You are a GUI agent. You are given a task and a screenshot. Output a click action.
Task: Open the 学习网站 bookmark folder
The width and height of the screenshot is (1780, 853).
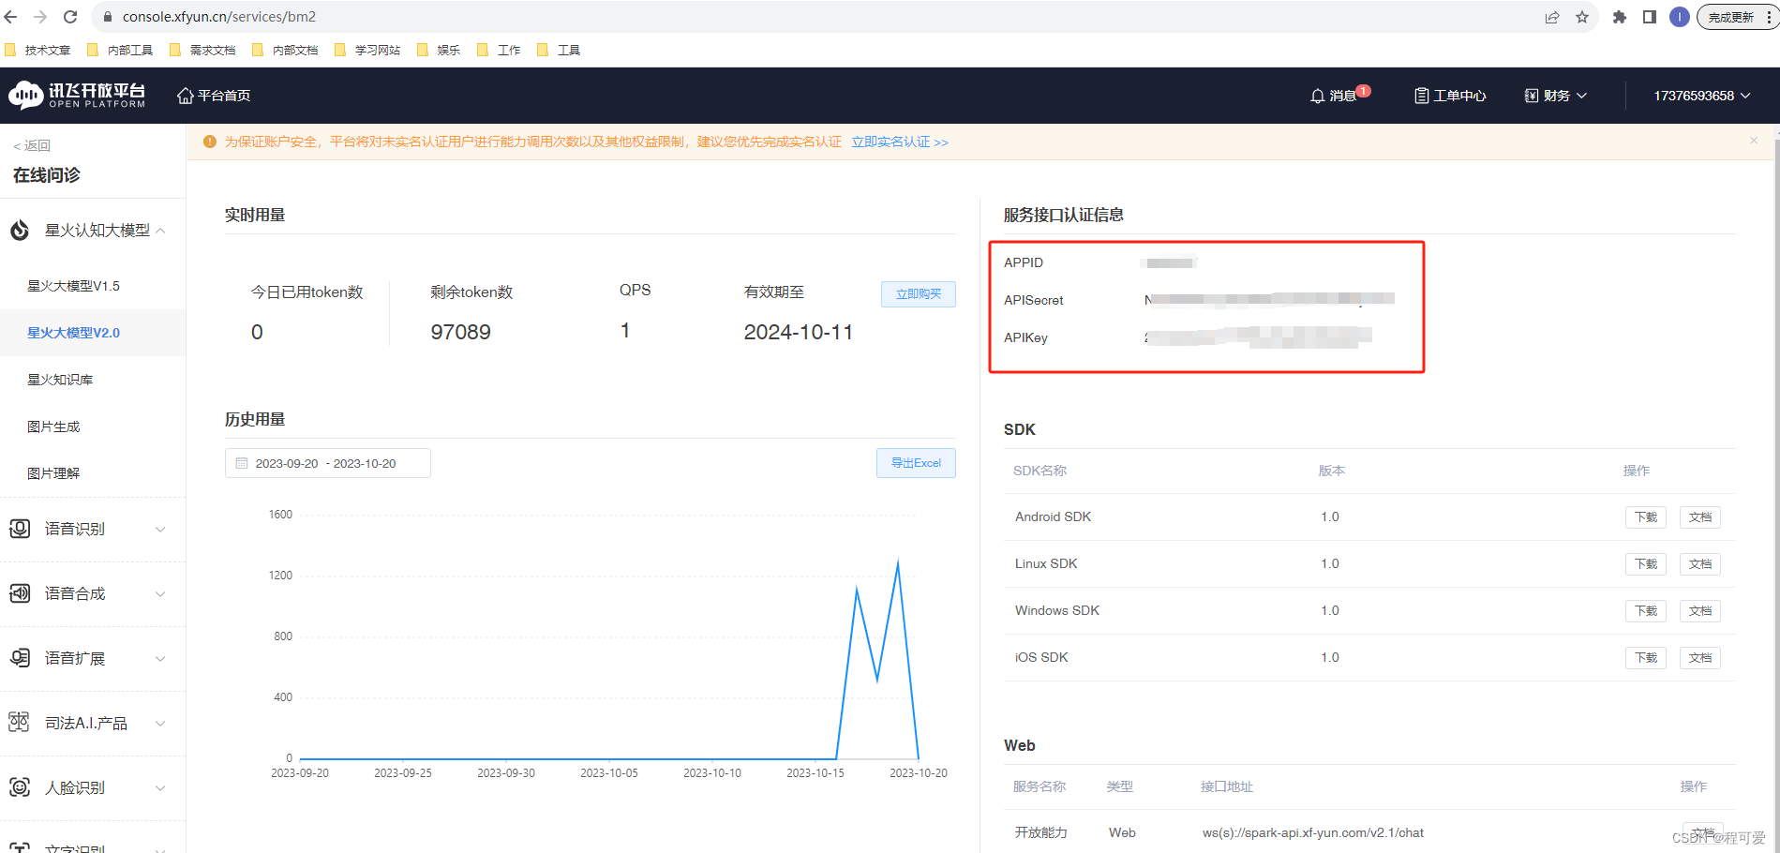[x=367, y=51]
